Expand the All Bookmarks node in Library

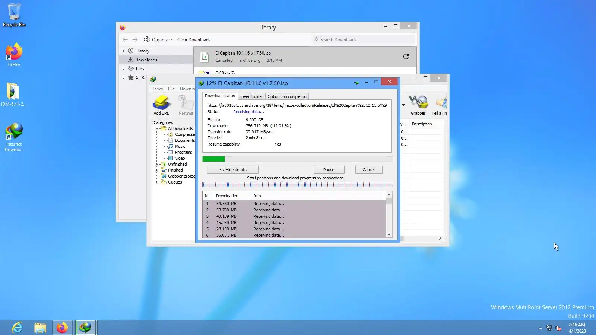point(124,78)
